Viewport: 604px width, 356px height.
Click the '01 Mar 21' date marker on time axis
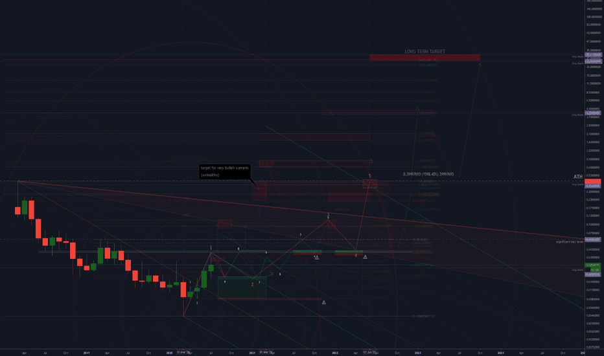click(266, 352)
